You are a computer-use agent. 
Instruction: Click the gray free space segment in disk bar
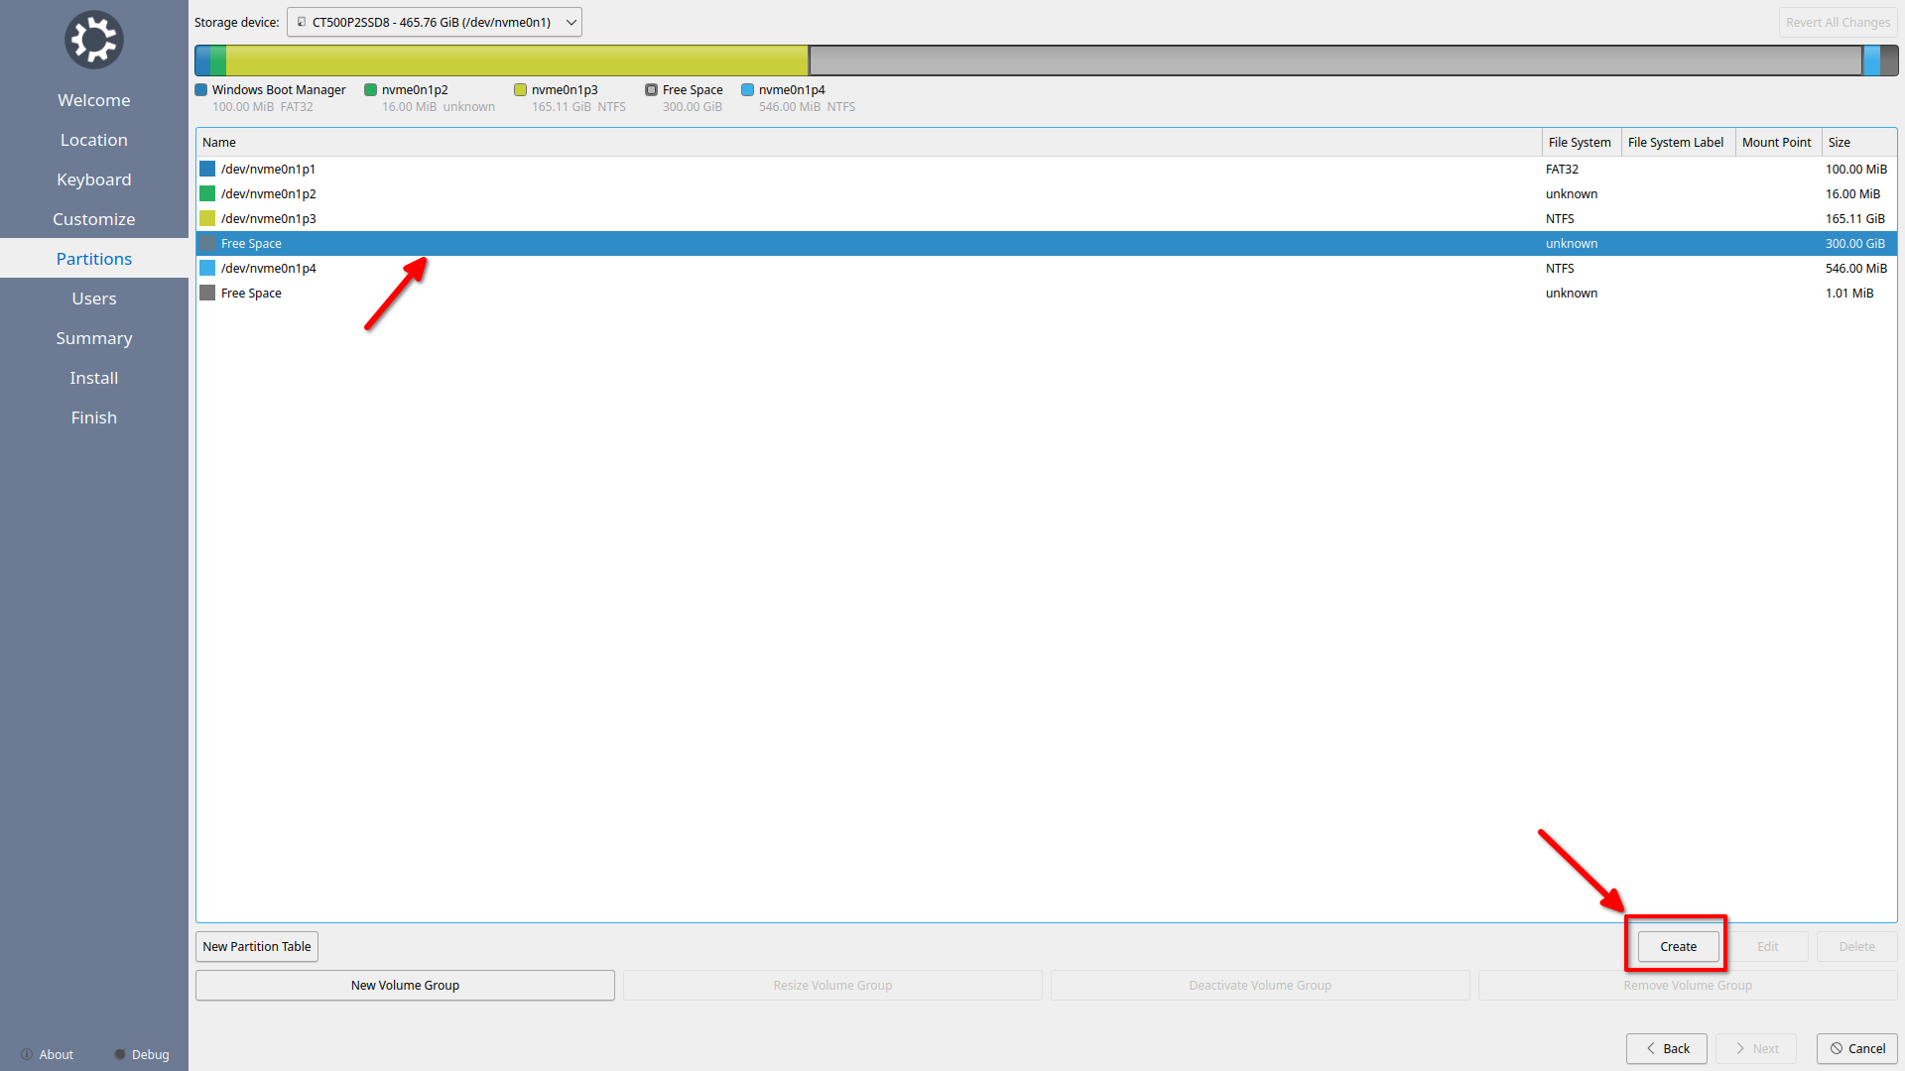(1334, 60)
